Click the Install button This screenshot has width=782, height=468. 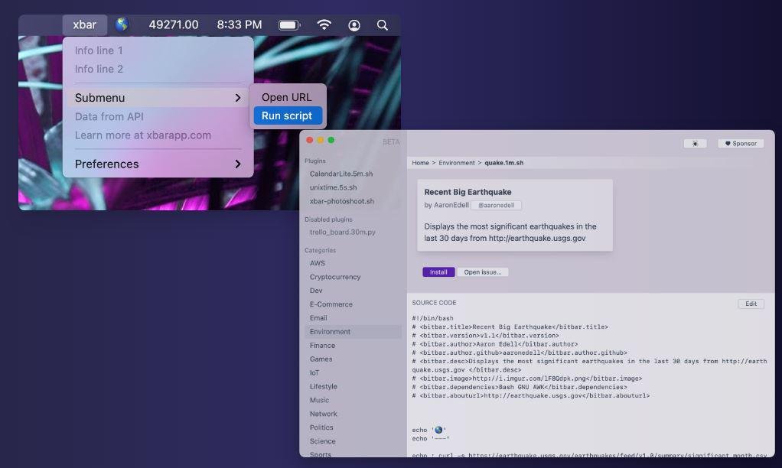[439, 272]
